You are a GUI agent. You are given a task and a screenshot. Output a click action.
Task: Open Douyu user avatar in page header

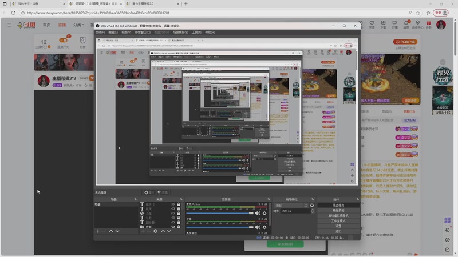coord(441,25)
